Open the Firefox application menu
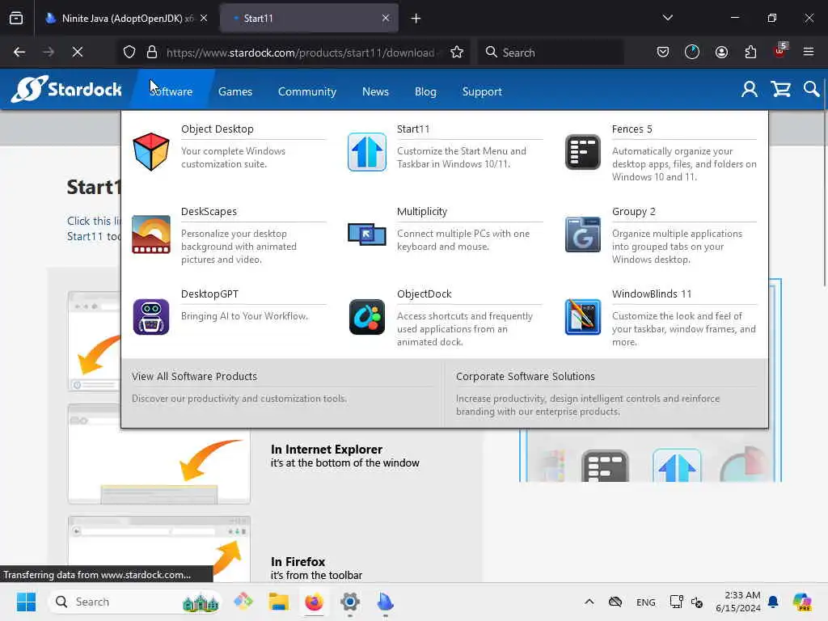This screenshot has width=828, height=621. 809,52
